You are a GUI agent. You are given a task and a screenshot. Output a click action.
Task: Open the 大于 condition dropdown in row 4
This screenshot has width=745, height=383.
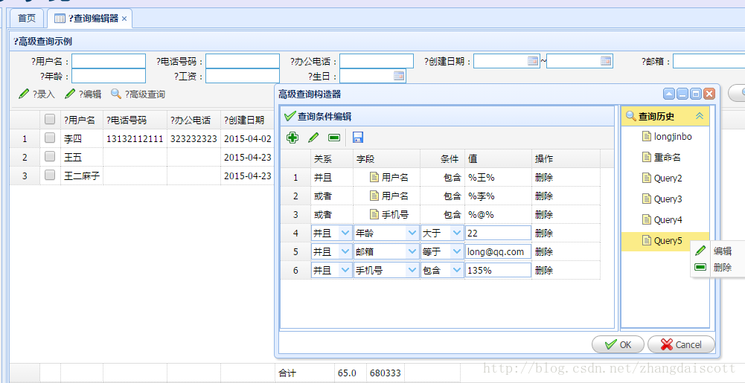pos(457,233)
